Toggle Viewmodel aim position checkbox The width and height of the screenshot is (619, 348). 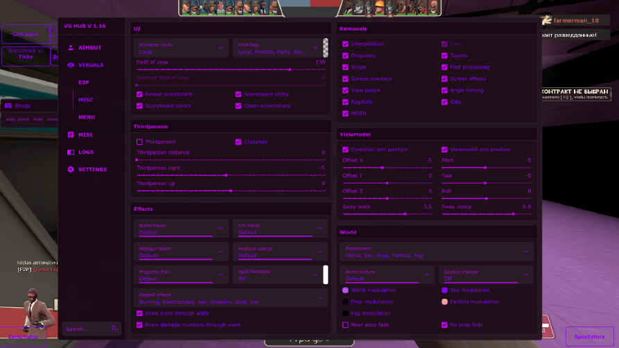pyautogui.click(x=444, y=150)
